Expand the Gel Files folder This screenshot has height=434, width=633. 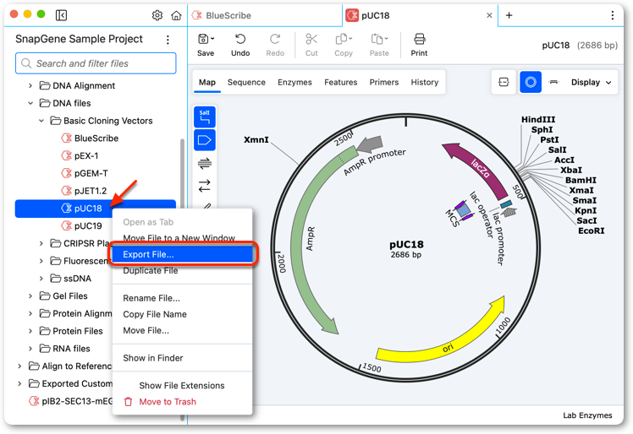coord(30,296)
